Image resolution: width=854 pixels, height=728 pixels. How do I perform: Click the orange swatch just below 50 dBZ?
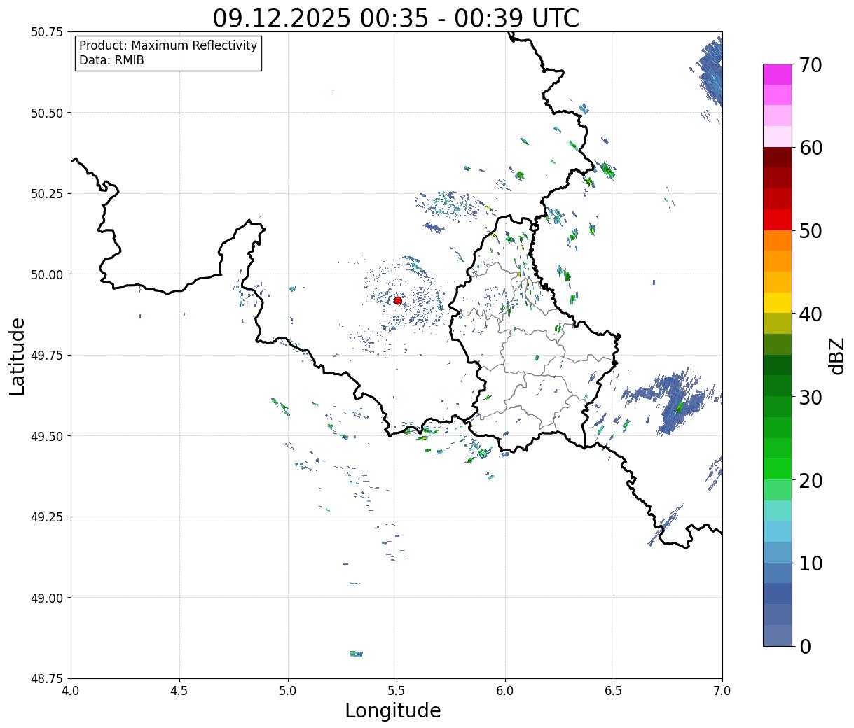pyautogui.click(x=778, y=240)
